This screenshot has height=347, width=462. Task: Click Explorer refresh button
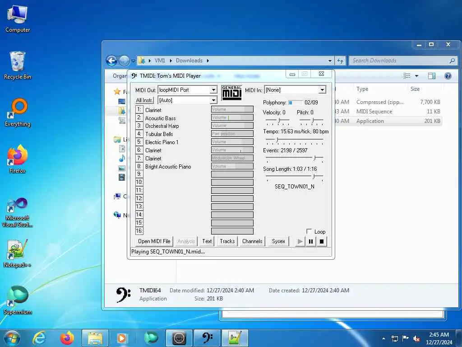[340, 61]
